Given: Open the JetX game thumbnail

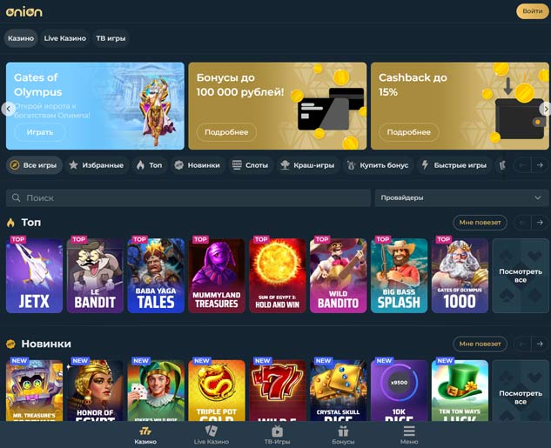Looking at the screenshot, I should tap(34, 276).
